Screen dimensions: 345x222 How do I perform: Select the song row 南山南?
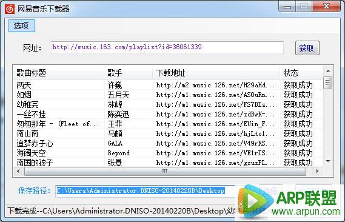pyautogui.click(x=168, y=133)
